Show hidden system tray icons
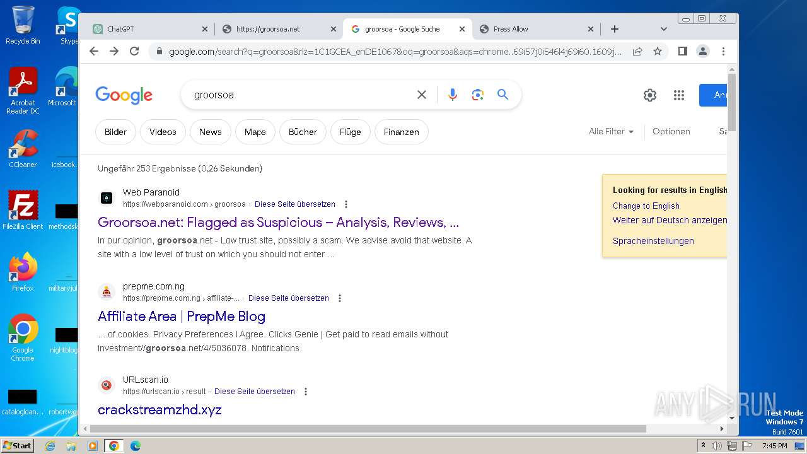This screenshot has width=807, height=454. [703, 446]
